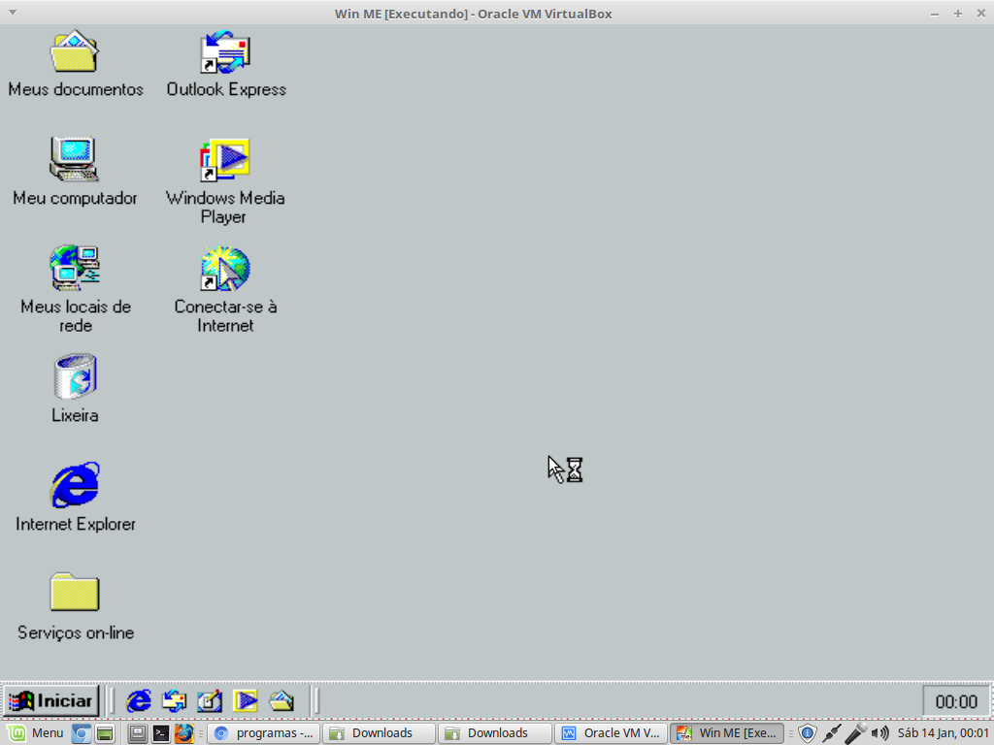This screenshot has height=745, width=994.
Task: Open the calendar from Sáb 14 Jan clock
Action: click(x=944, y=733)
